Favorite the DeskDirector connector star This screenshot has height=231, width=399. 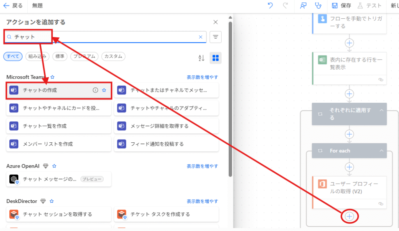[52, 201]
